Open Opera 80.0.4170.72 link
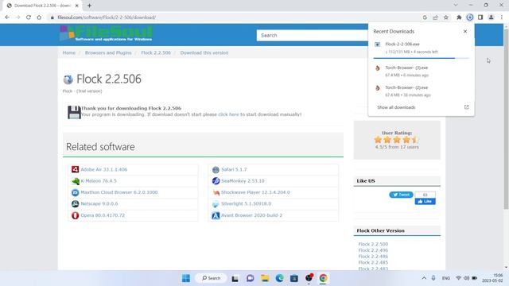Image resolution: width=509 pixels, height=286 pixels. tap(103, 215)
